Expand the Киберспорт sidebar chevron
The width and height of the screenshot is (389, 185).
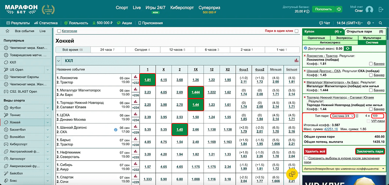(x=47, y=144)
